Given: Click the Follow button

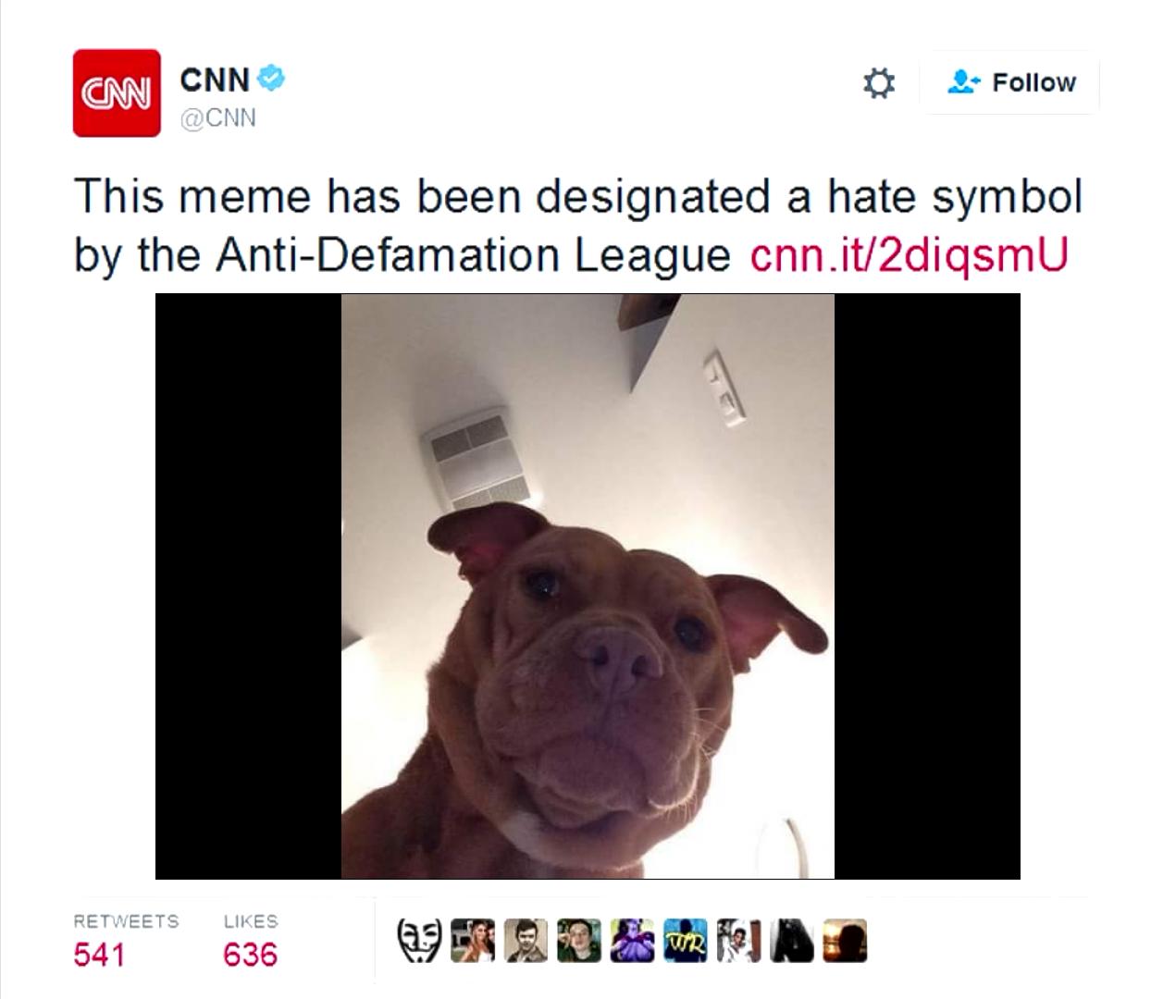Looking at the screenshot, I should point(1009,82).
